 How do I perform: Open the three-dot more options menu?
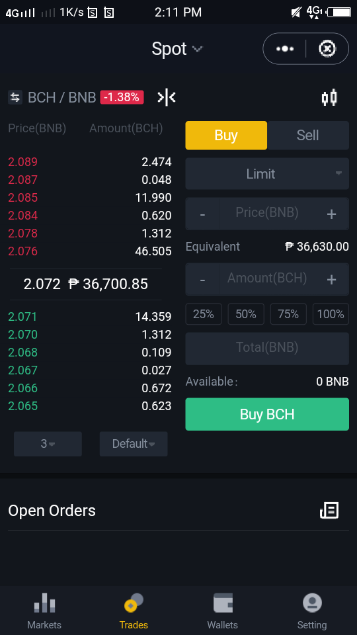pyautogui.click(x=285, y=48)
